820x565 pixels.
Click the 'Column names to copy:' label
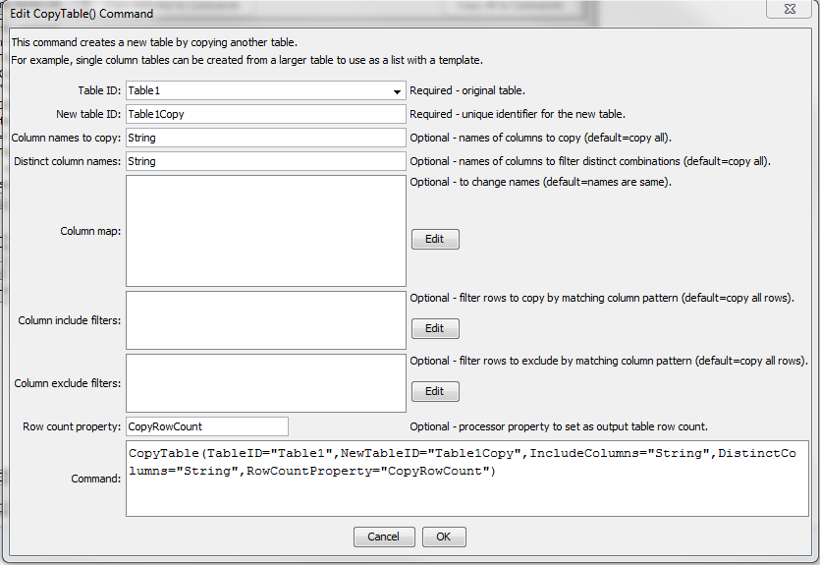66,138
